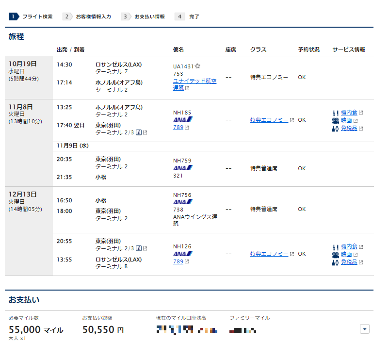The image size is (389, 341).
Task: Click the ANA logo under NH759
Action: (183, 168)
